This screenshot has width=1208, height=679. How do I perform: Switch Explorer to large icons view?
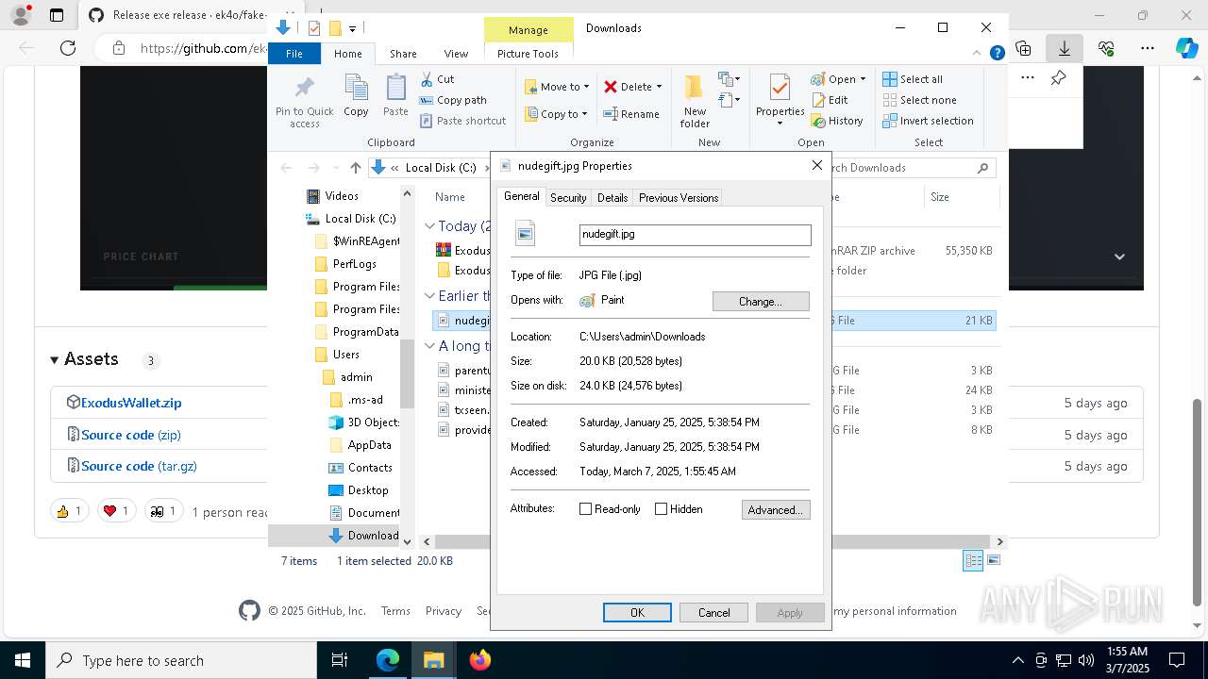(993, 560)
